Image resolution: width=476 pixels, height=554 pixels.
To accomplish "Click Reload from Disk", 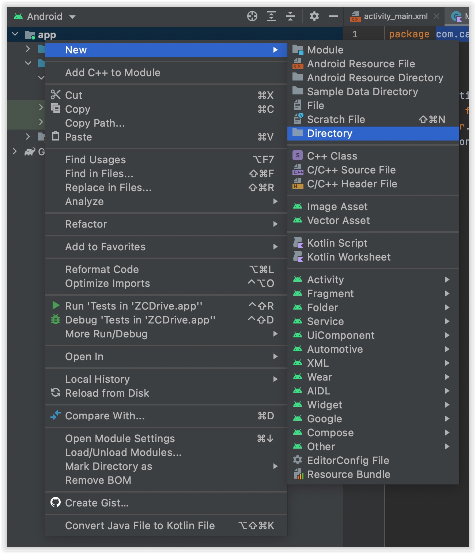I will click(x=107, y=393).
